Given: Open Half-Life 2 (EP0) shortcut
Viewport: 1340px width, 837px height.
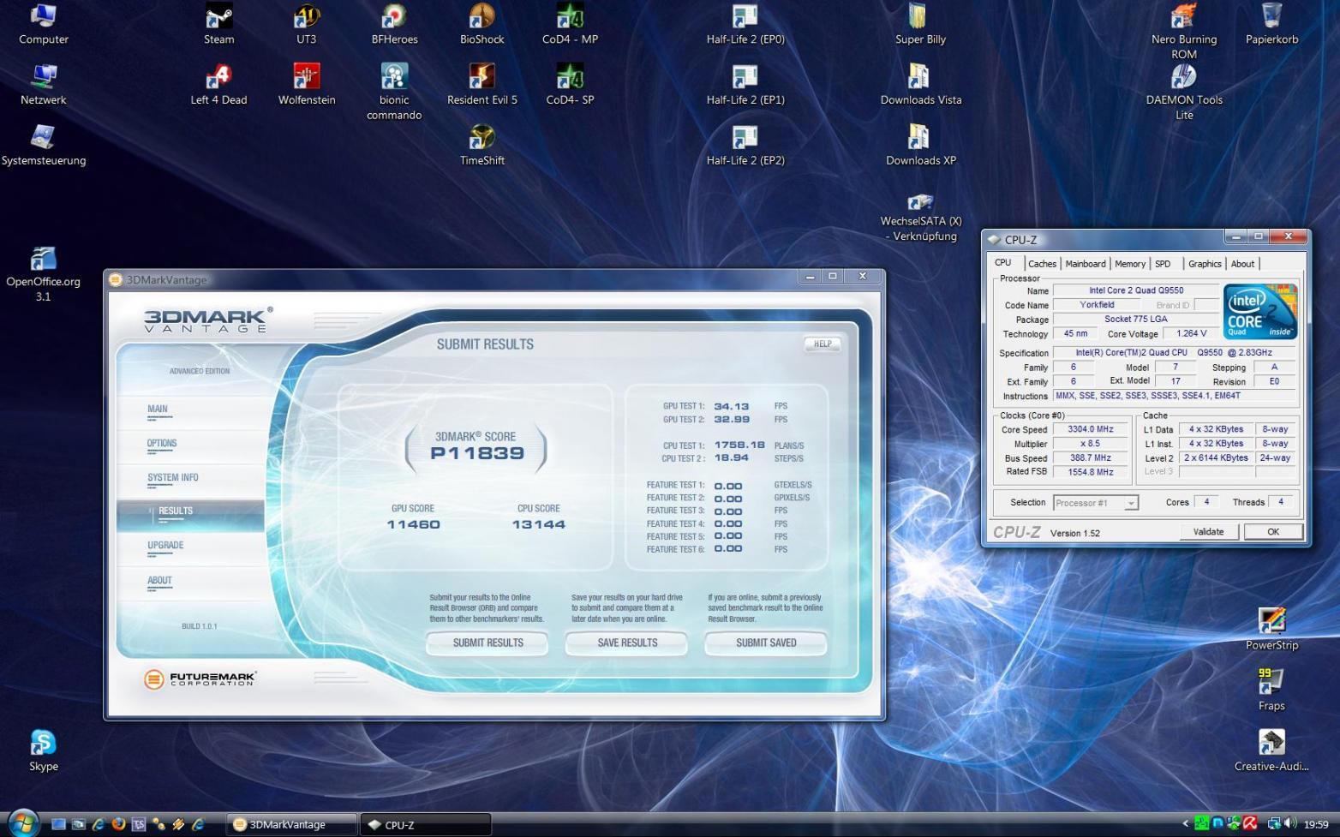Looking at the screenshot, I should pyautogui.click(x=745, y=24).
